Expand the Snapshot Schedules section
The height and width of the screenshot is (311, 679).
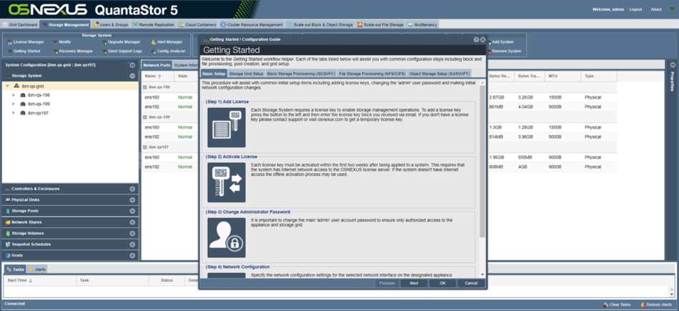[132, 245]
